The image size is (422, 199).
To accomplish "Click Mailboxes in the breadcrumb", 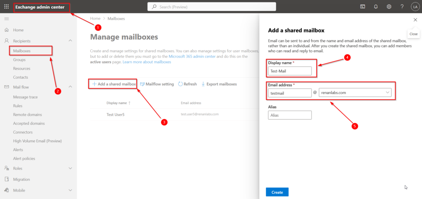I will point(116,19).
